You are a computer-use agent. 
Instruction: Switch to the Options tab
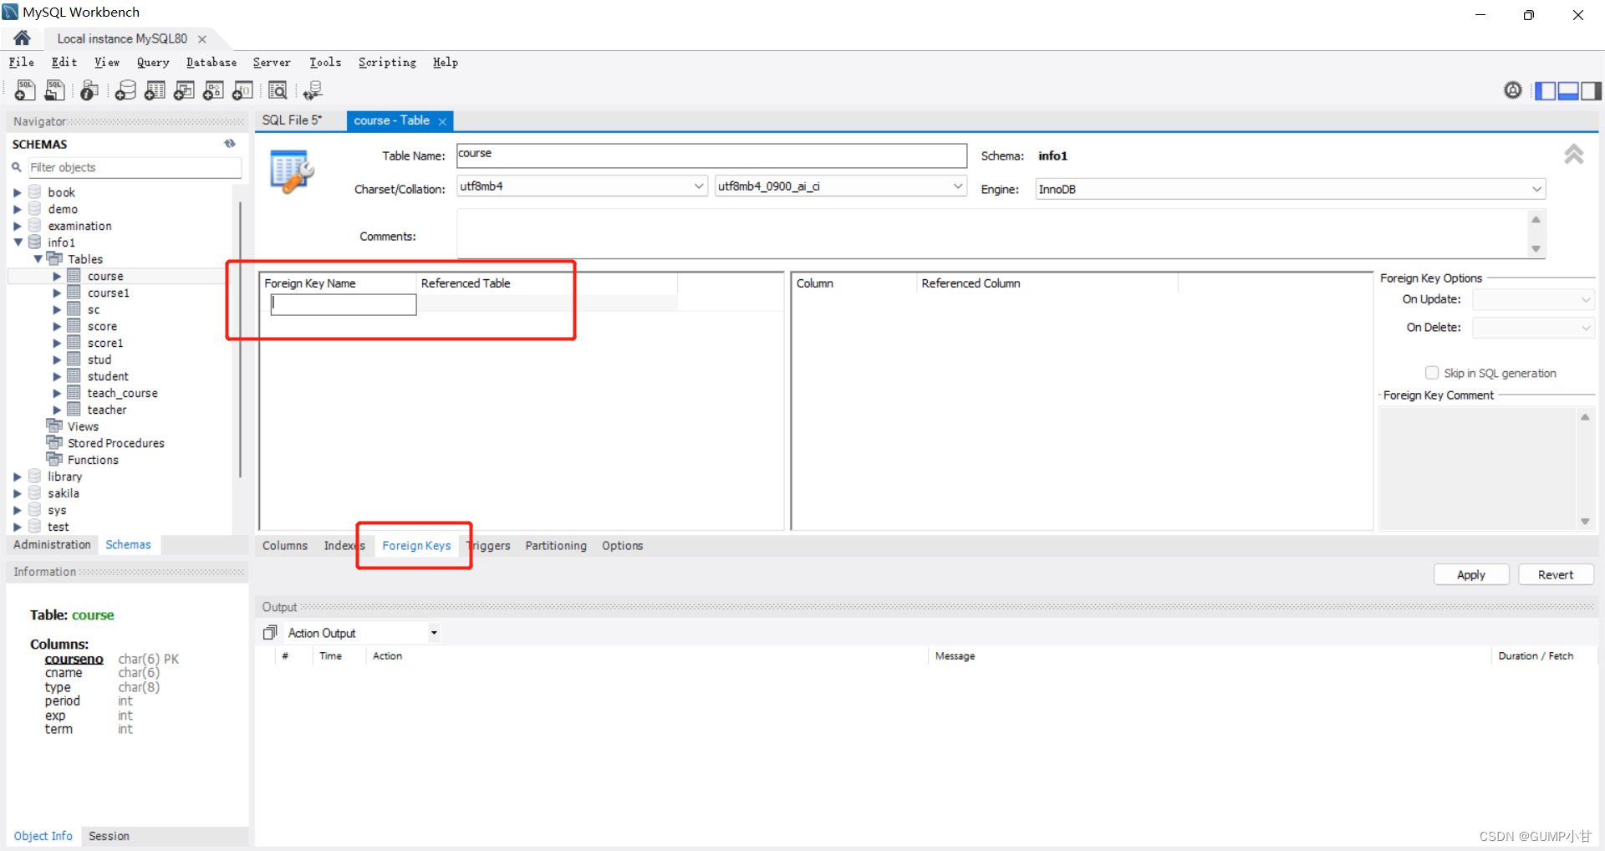click(622, 546)
